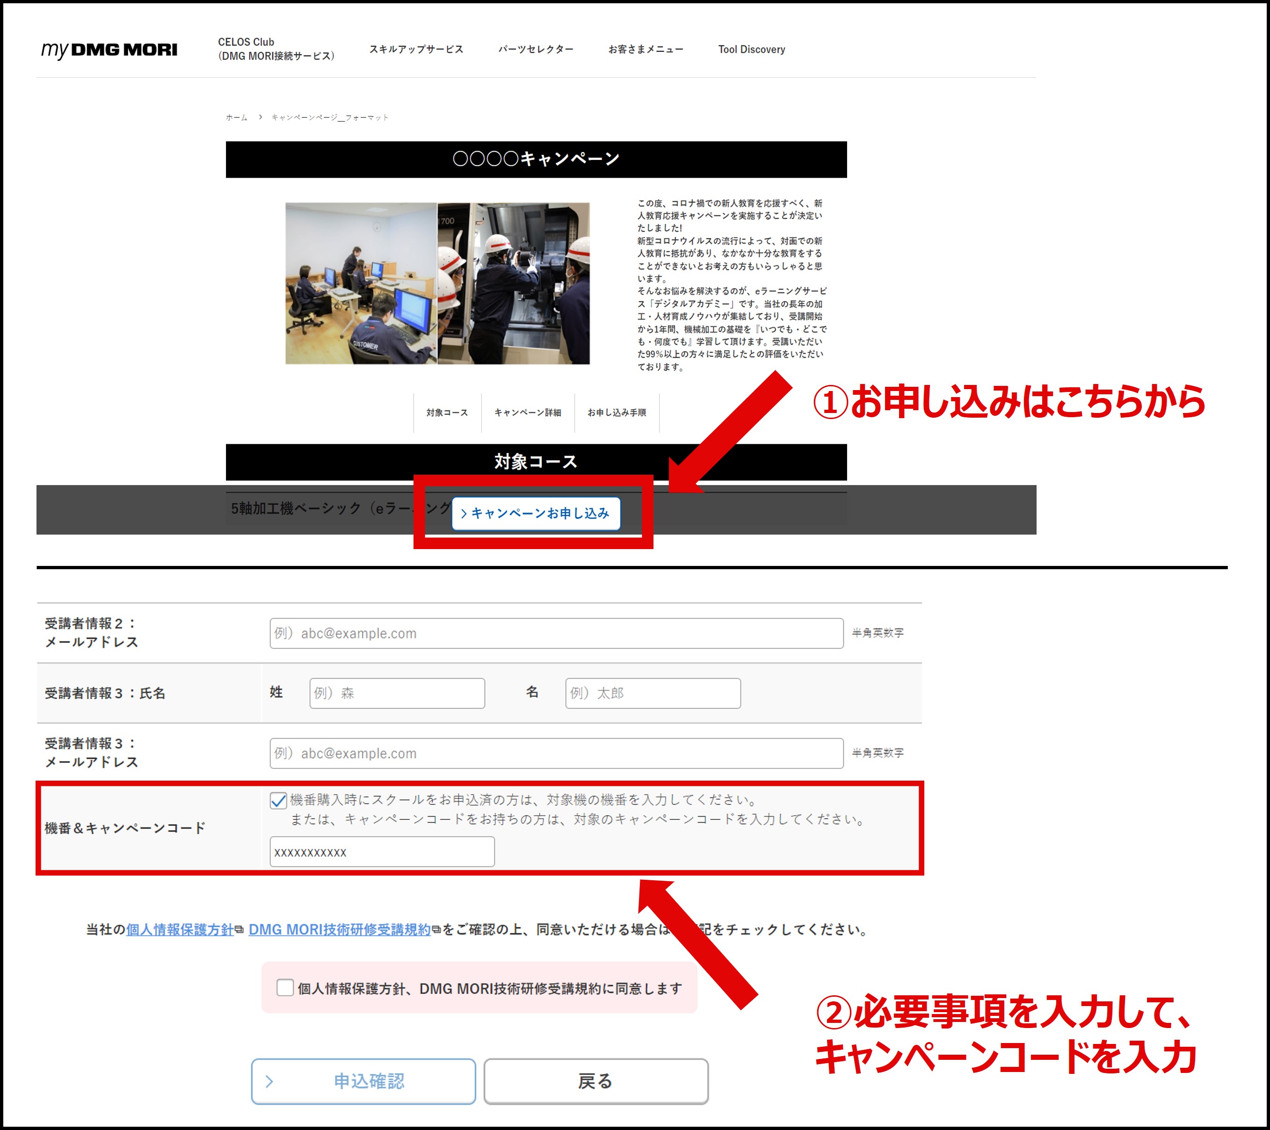The height and width of the screenshot is (1130, 1270).
Task: Open the classroom training photo
Action: tap(361, 283)
